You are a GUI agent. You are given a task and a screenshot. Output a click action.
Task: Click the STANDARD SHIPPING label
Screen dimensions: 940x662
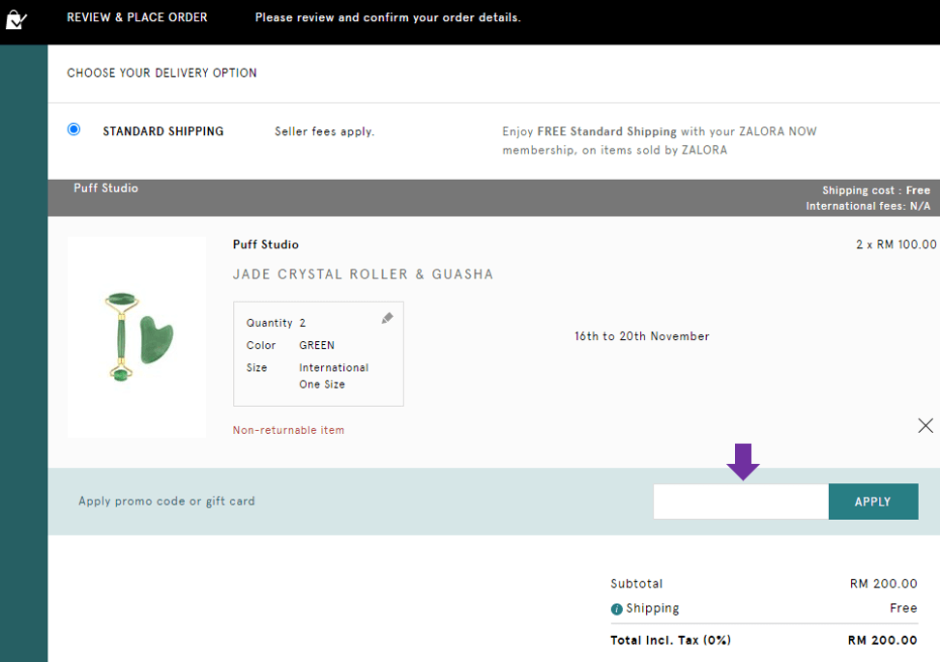[163, 131]
